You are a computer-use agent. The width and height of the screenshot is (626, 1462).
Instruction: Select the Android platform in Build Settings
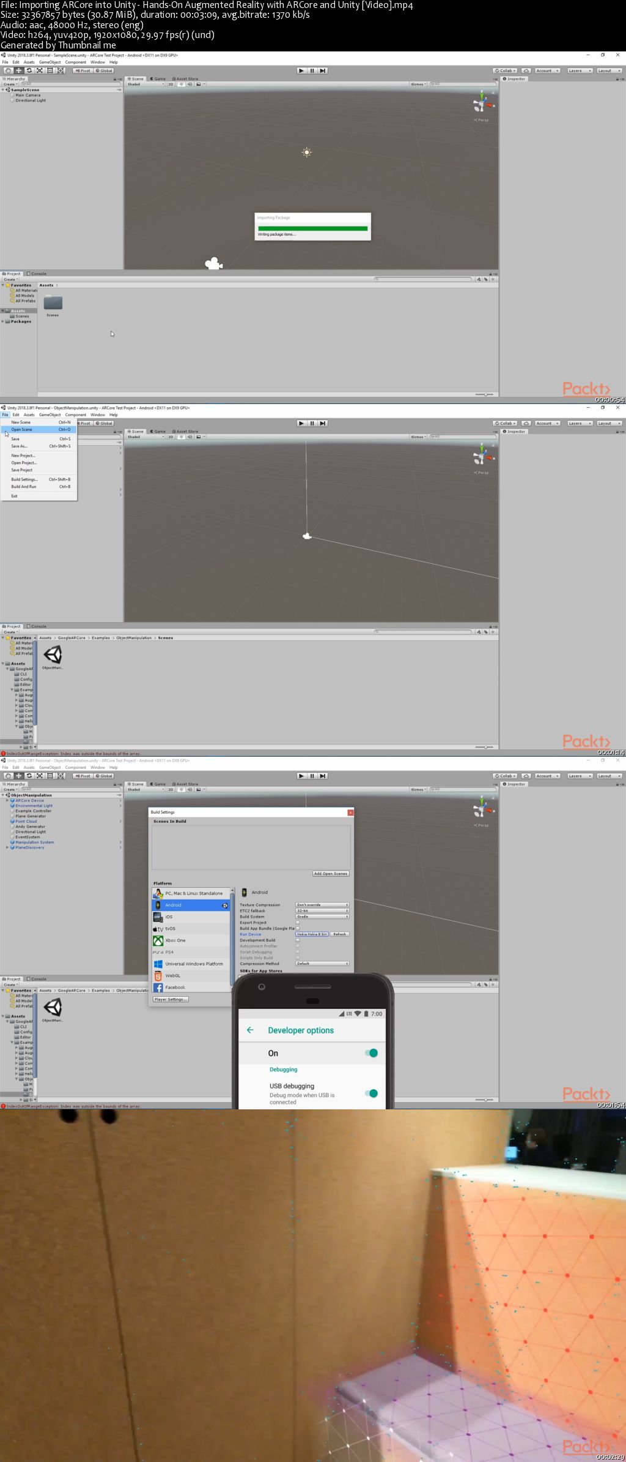191,905
